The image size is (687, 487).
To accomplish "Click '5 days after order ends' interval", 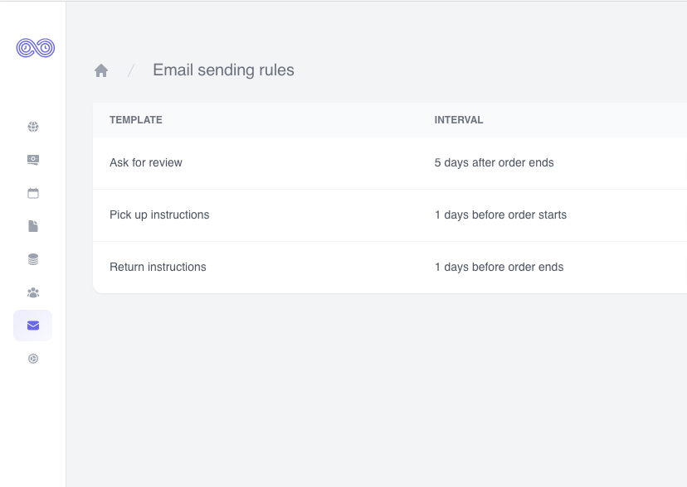I will point(494,162).
